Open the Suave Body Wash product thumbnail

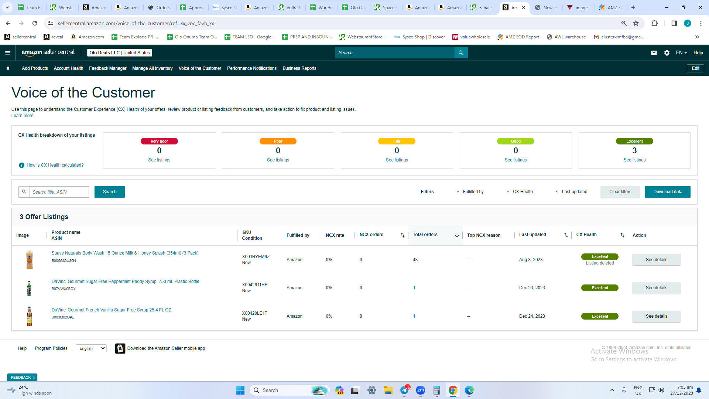click(30, 260)
